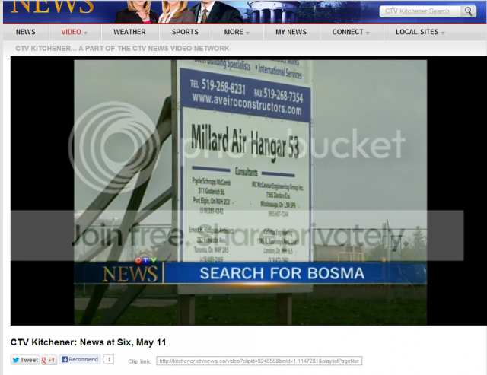
Task: Click the news anchors banner image
Action: tap(183, 11)
